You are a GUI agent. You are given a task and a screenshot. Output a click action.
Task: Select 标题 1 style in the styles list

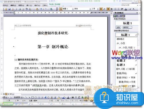tap(126, 35)
